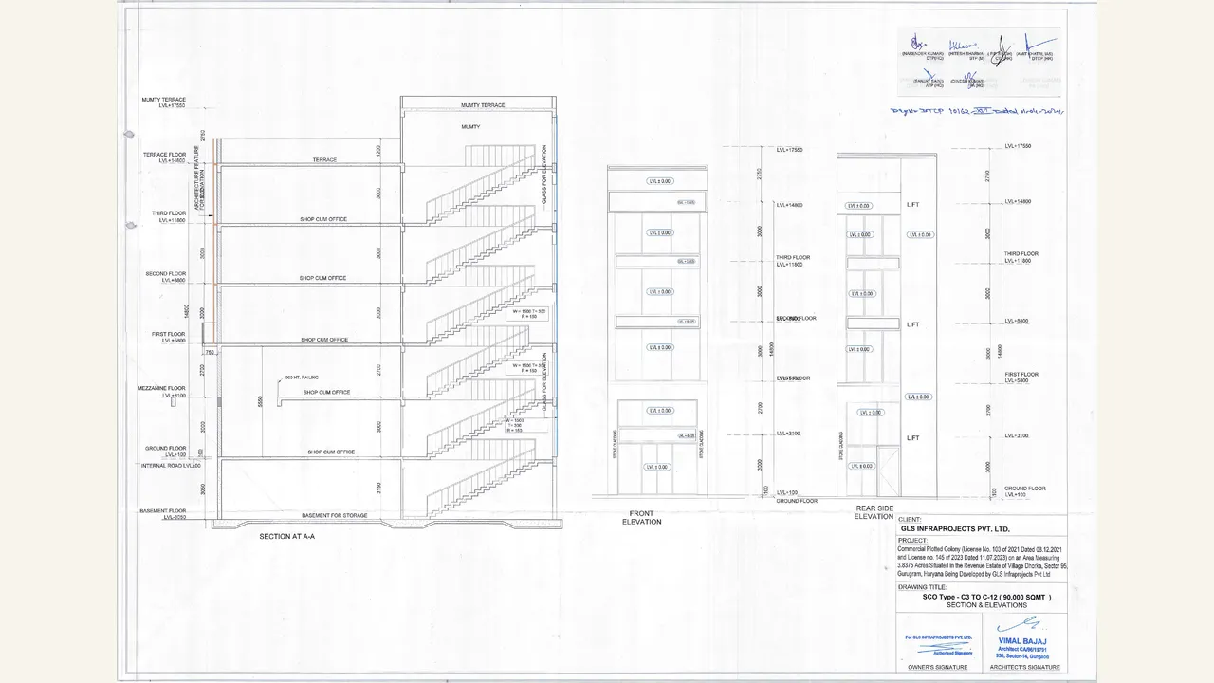Select "SHOP CUM OFFICE" directly under the TERRACE label
1214x683 pixels.
pos(323,219)
